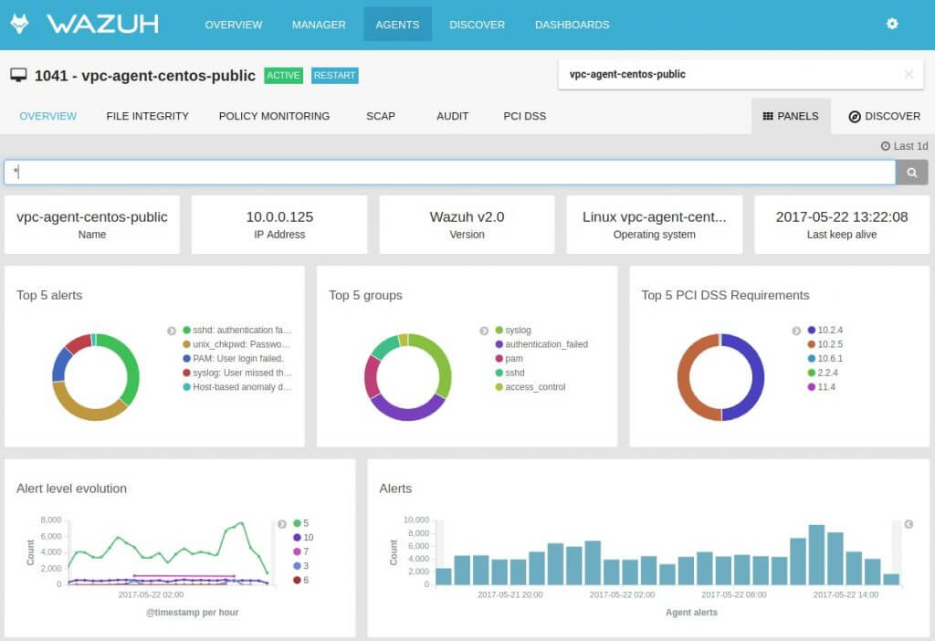Click the green dot for 'sshd: authentication fa…'
The height and width of the screenshot is (641, 935).
[x=186, y=330]
